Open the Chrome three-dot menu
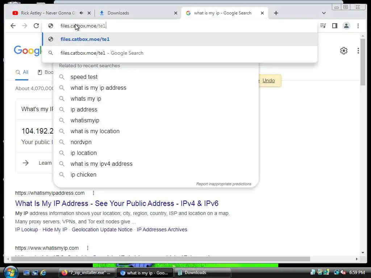Image resolution: width=371 pixels, height=278 pixels. [358, 26]
